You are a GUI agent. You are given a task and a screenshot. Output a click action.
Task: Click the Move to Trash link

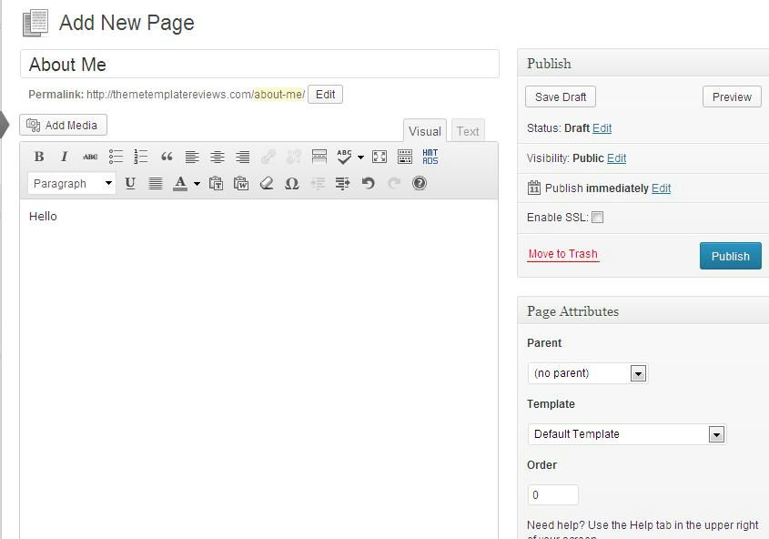[x=562, y=254]
